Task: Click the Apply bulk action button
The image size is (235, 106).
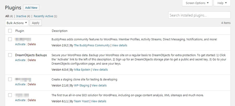Action: point(36,23)
